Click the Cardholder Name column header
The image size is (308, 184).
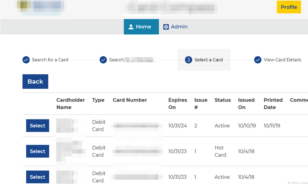point(70,103)
